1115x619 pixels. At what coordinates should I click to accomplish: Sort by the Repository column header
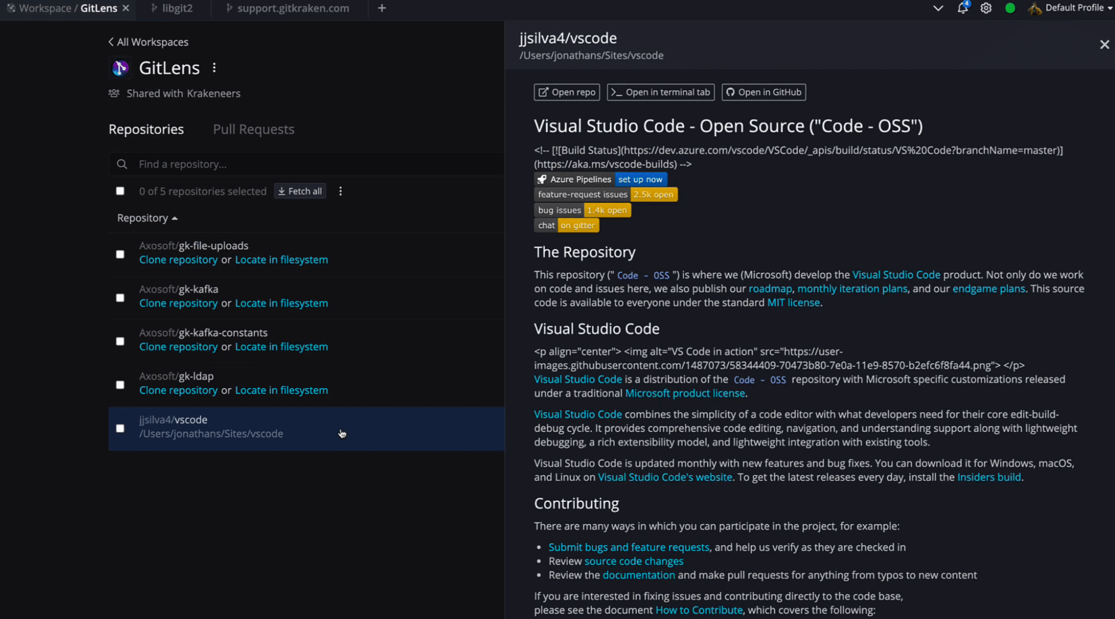[x=147, y=218]
